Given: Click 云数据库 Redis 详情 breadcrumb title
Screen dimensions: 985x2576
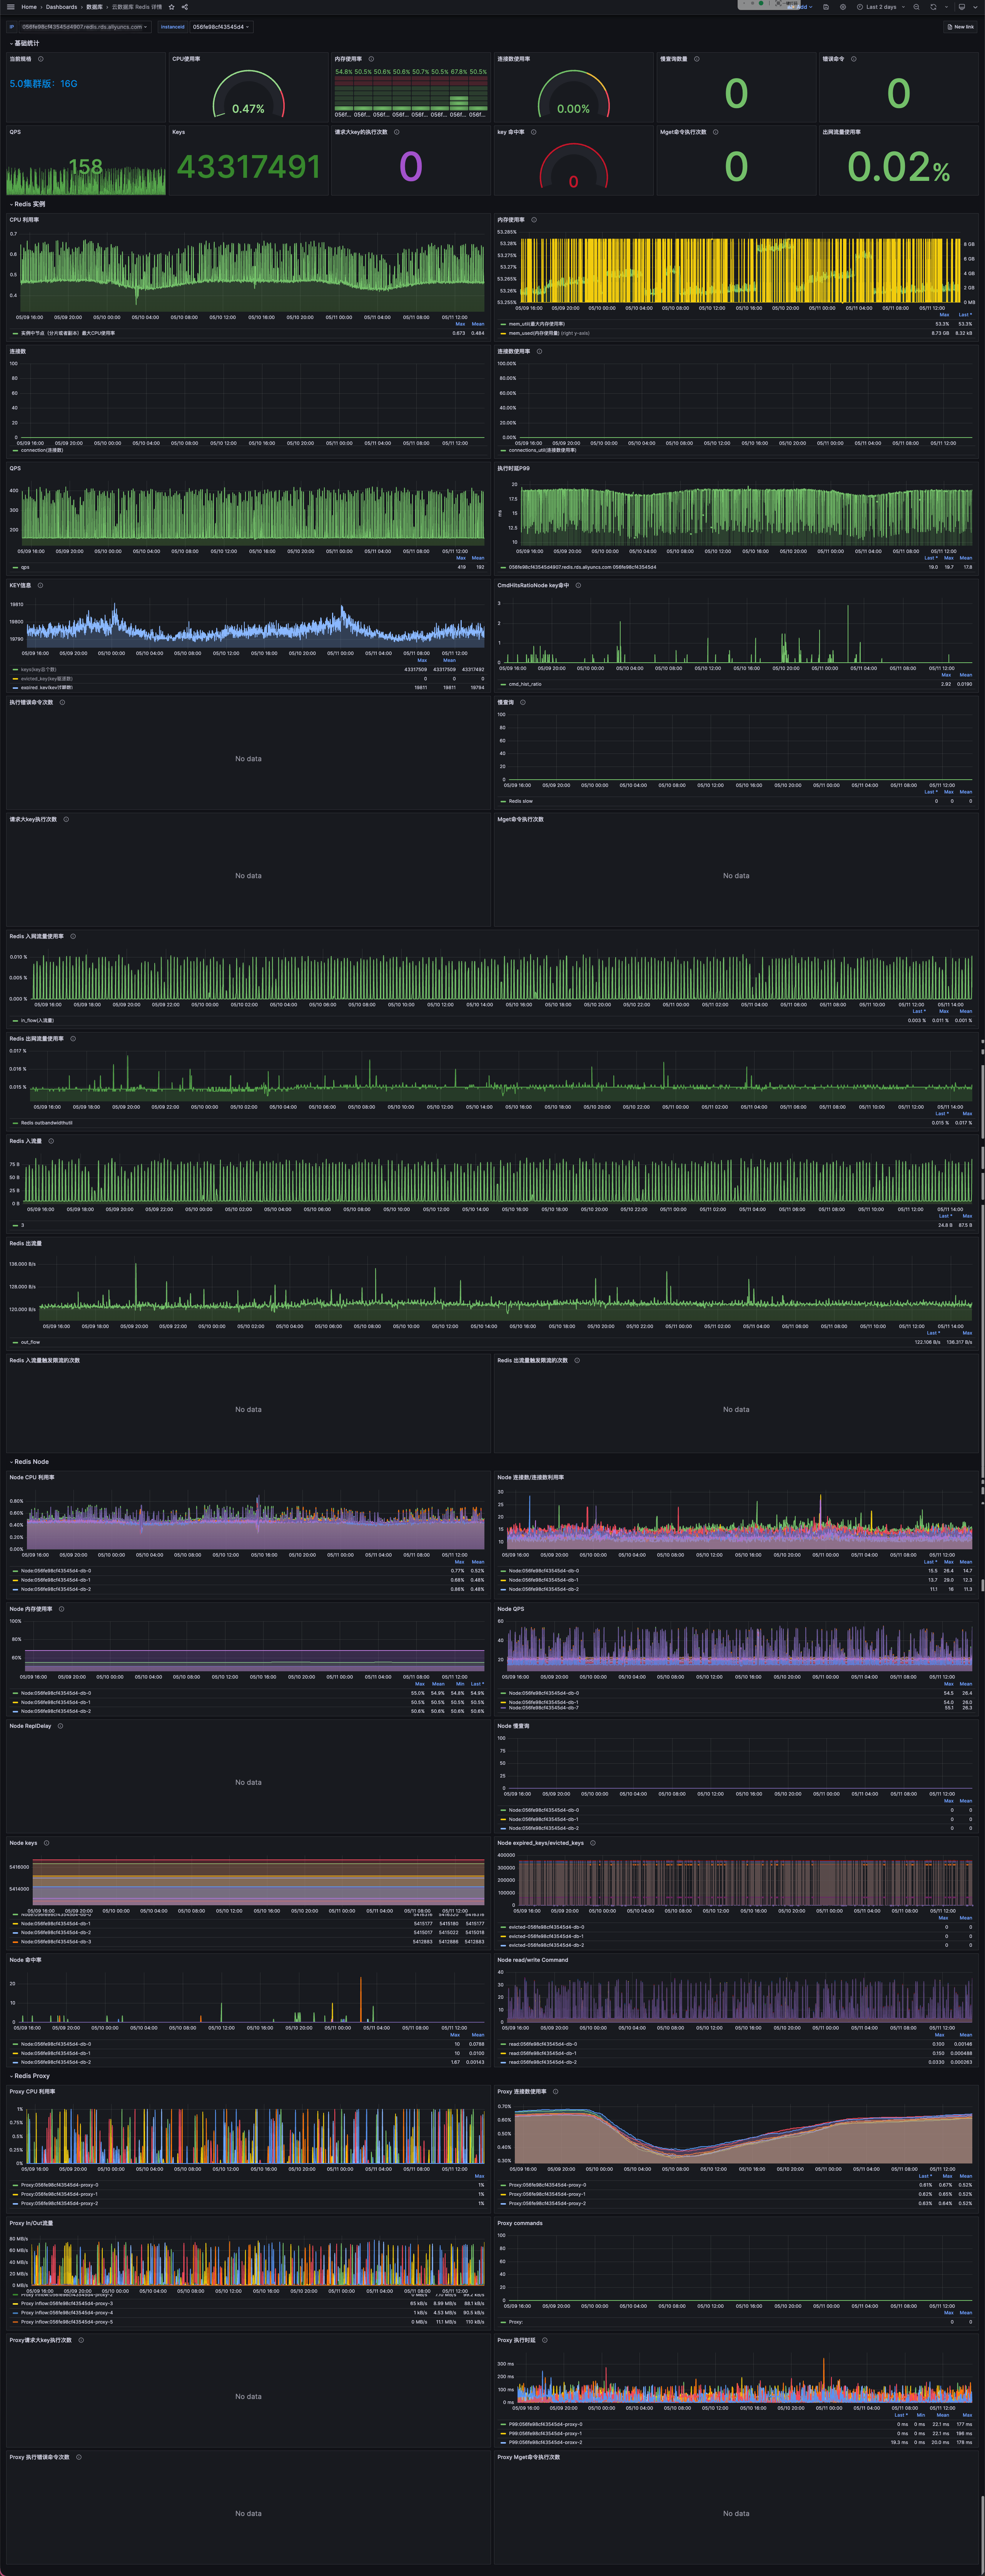Looking at the screenshot, I should pyautogui.click(x=137, y=7).
